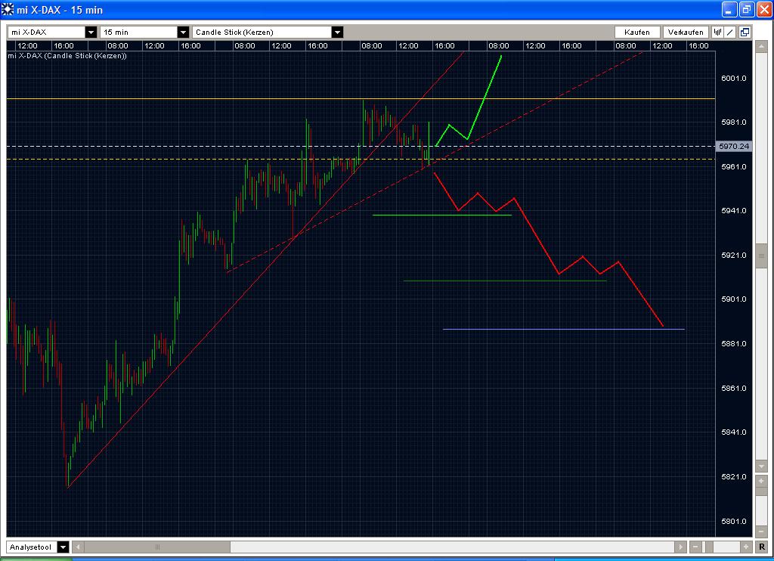774x561 pixels.
Task: Click the application icon in the title bar
Action: 7,10
